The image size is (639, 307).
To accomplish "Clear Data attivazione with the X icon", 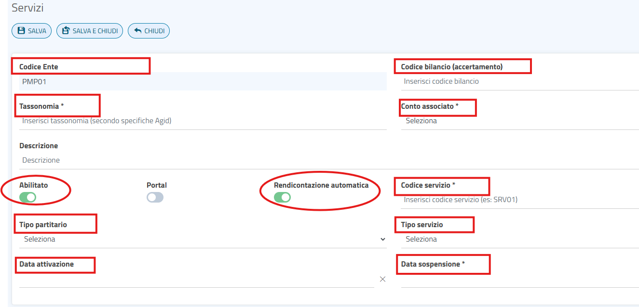I will point(382,279).
